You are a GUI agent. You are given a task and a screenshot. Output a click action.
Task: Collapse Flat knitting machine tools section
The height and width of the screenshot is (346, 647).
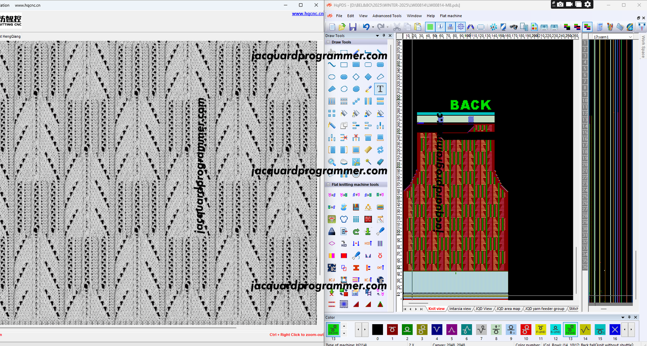tap(328, 185)
